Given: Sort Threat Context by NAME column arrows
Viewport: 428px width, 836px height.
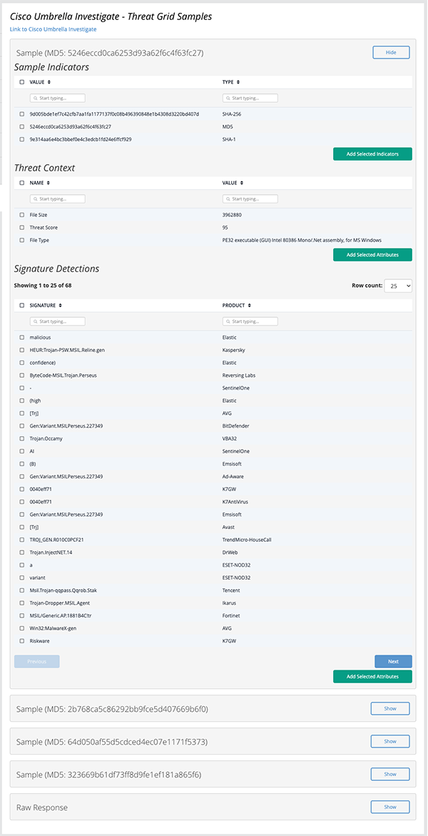Looking at the screenshot, I should [x=49, y=182].
